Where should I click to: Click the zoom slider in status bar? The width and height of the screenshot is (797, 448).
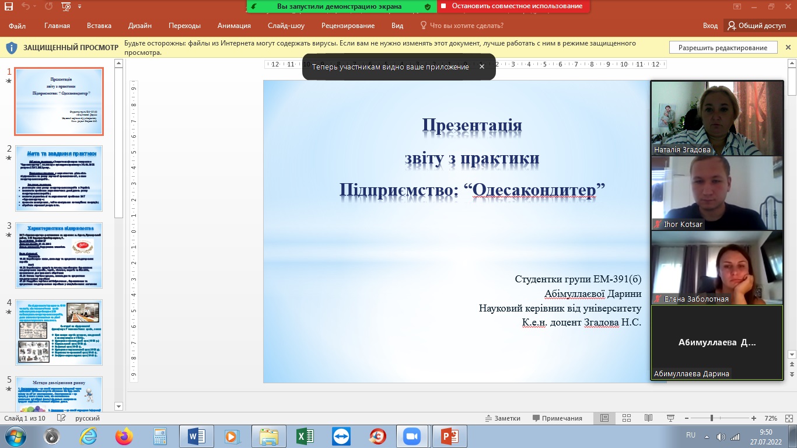pyautogui.click(x=712, y=418)
